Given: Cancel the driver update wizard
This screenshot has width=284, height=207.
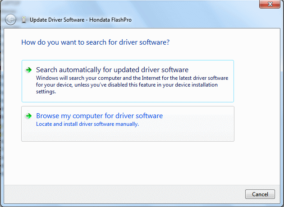Looking at the screenshot, I should point(260,194).
